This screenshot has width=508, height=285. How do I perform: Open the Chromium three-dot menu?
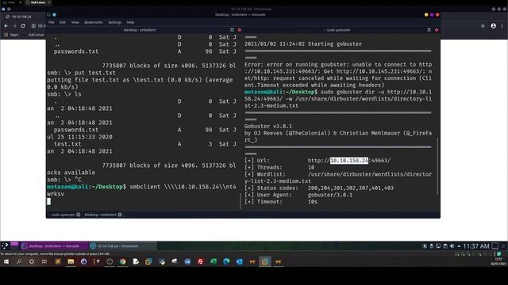pyautogui.click(x=502, y=26)
